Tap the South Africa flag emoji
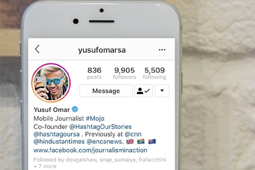This screenshot has height=170, width=255. (141, 142)
